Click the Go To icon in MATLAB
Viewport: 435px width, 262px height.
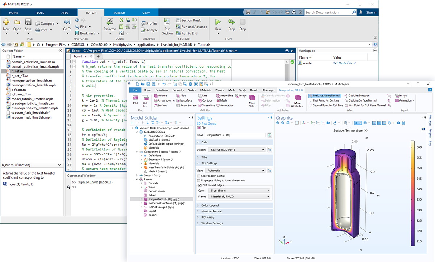pos(67,22)
